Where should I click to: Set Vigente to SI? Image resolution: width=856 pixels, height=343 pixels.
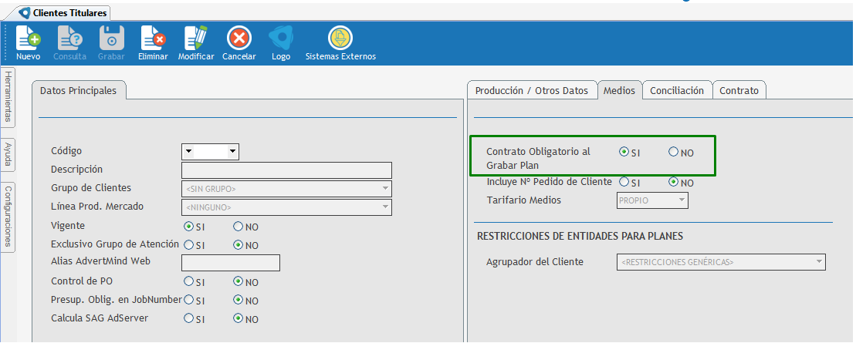point(189,227)
